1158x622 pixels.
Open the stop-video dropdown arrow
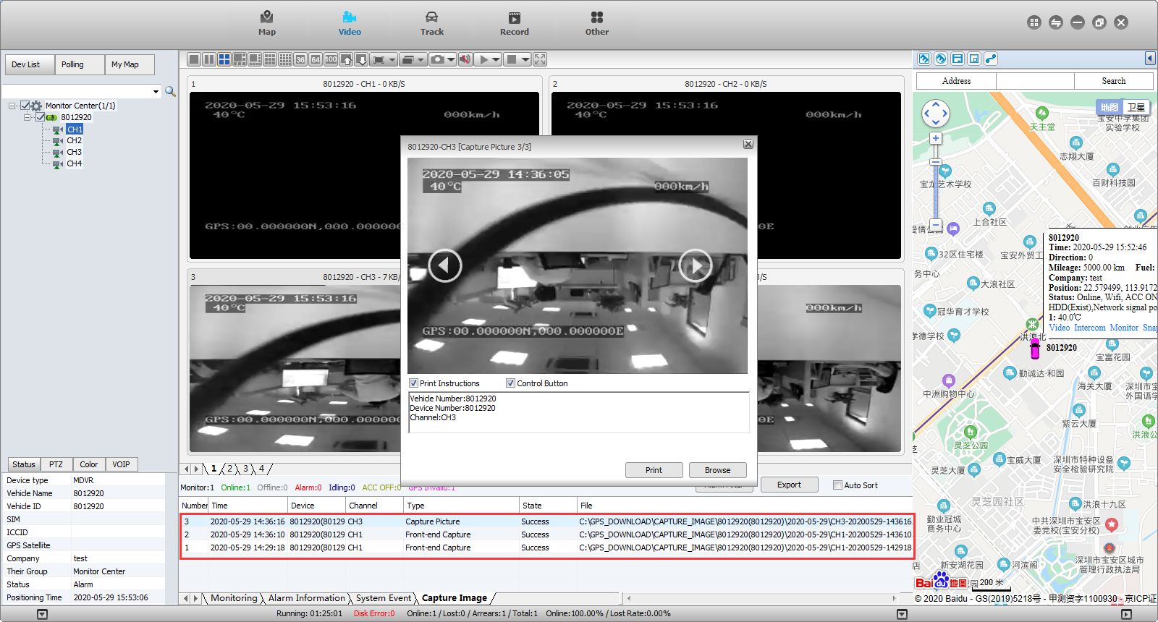525,59
